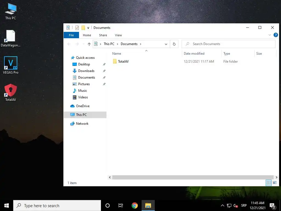This screenshot has height=211, width=281.
Task: Sort by the Type column header
Action: (227, 54)
